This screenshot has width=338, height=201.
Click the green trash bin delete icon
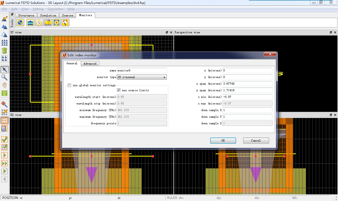click(4, 50)
